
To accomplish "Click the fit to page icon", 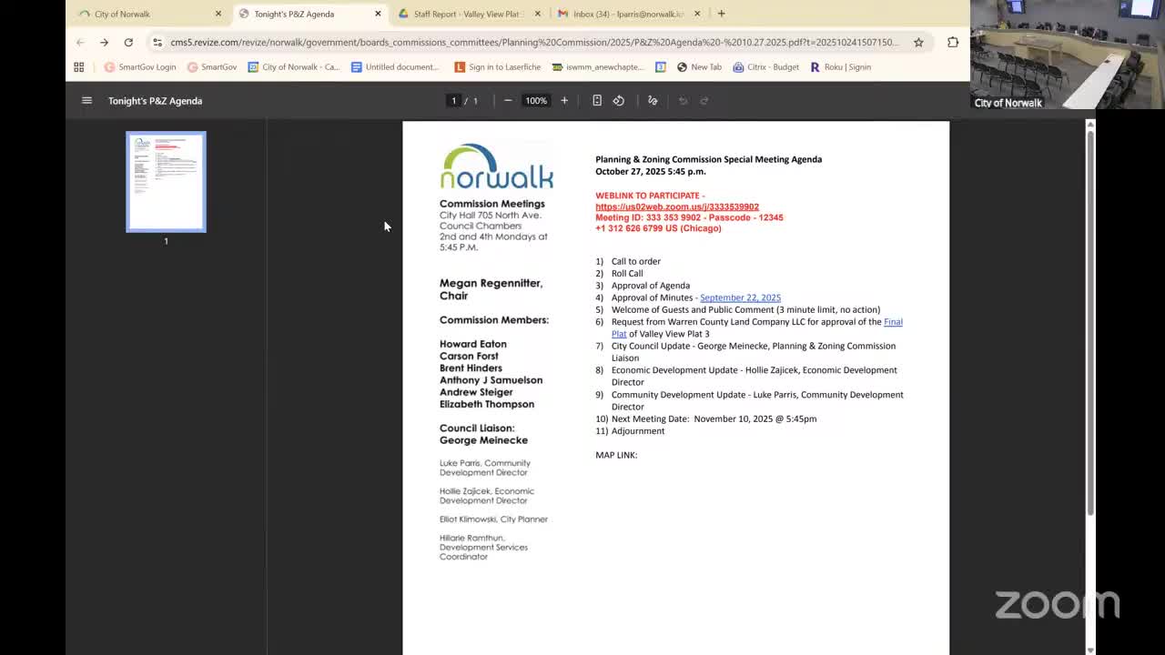I will click(x=597, y=100).
